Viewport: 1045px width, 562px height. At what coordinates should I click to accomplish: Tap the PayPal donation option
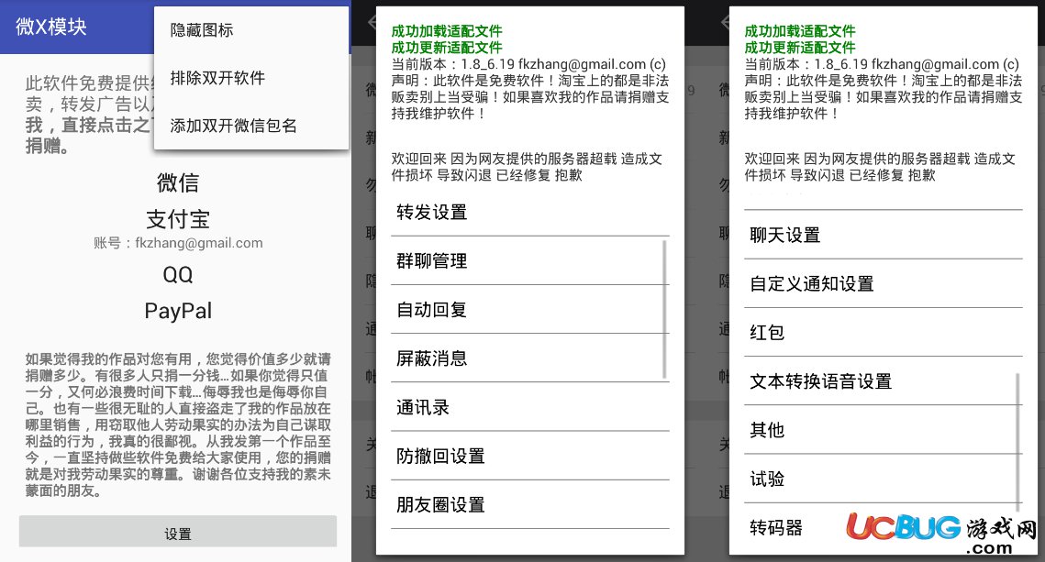[178, 310]
